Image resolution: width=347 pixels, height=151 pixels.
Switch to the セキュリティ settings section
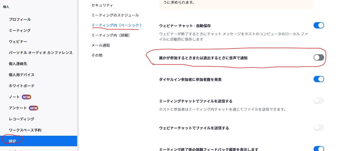pyautogui.click(x=102, y=5)
